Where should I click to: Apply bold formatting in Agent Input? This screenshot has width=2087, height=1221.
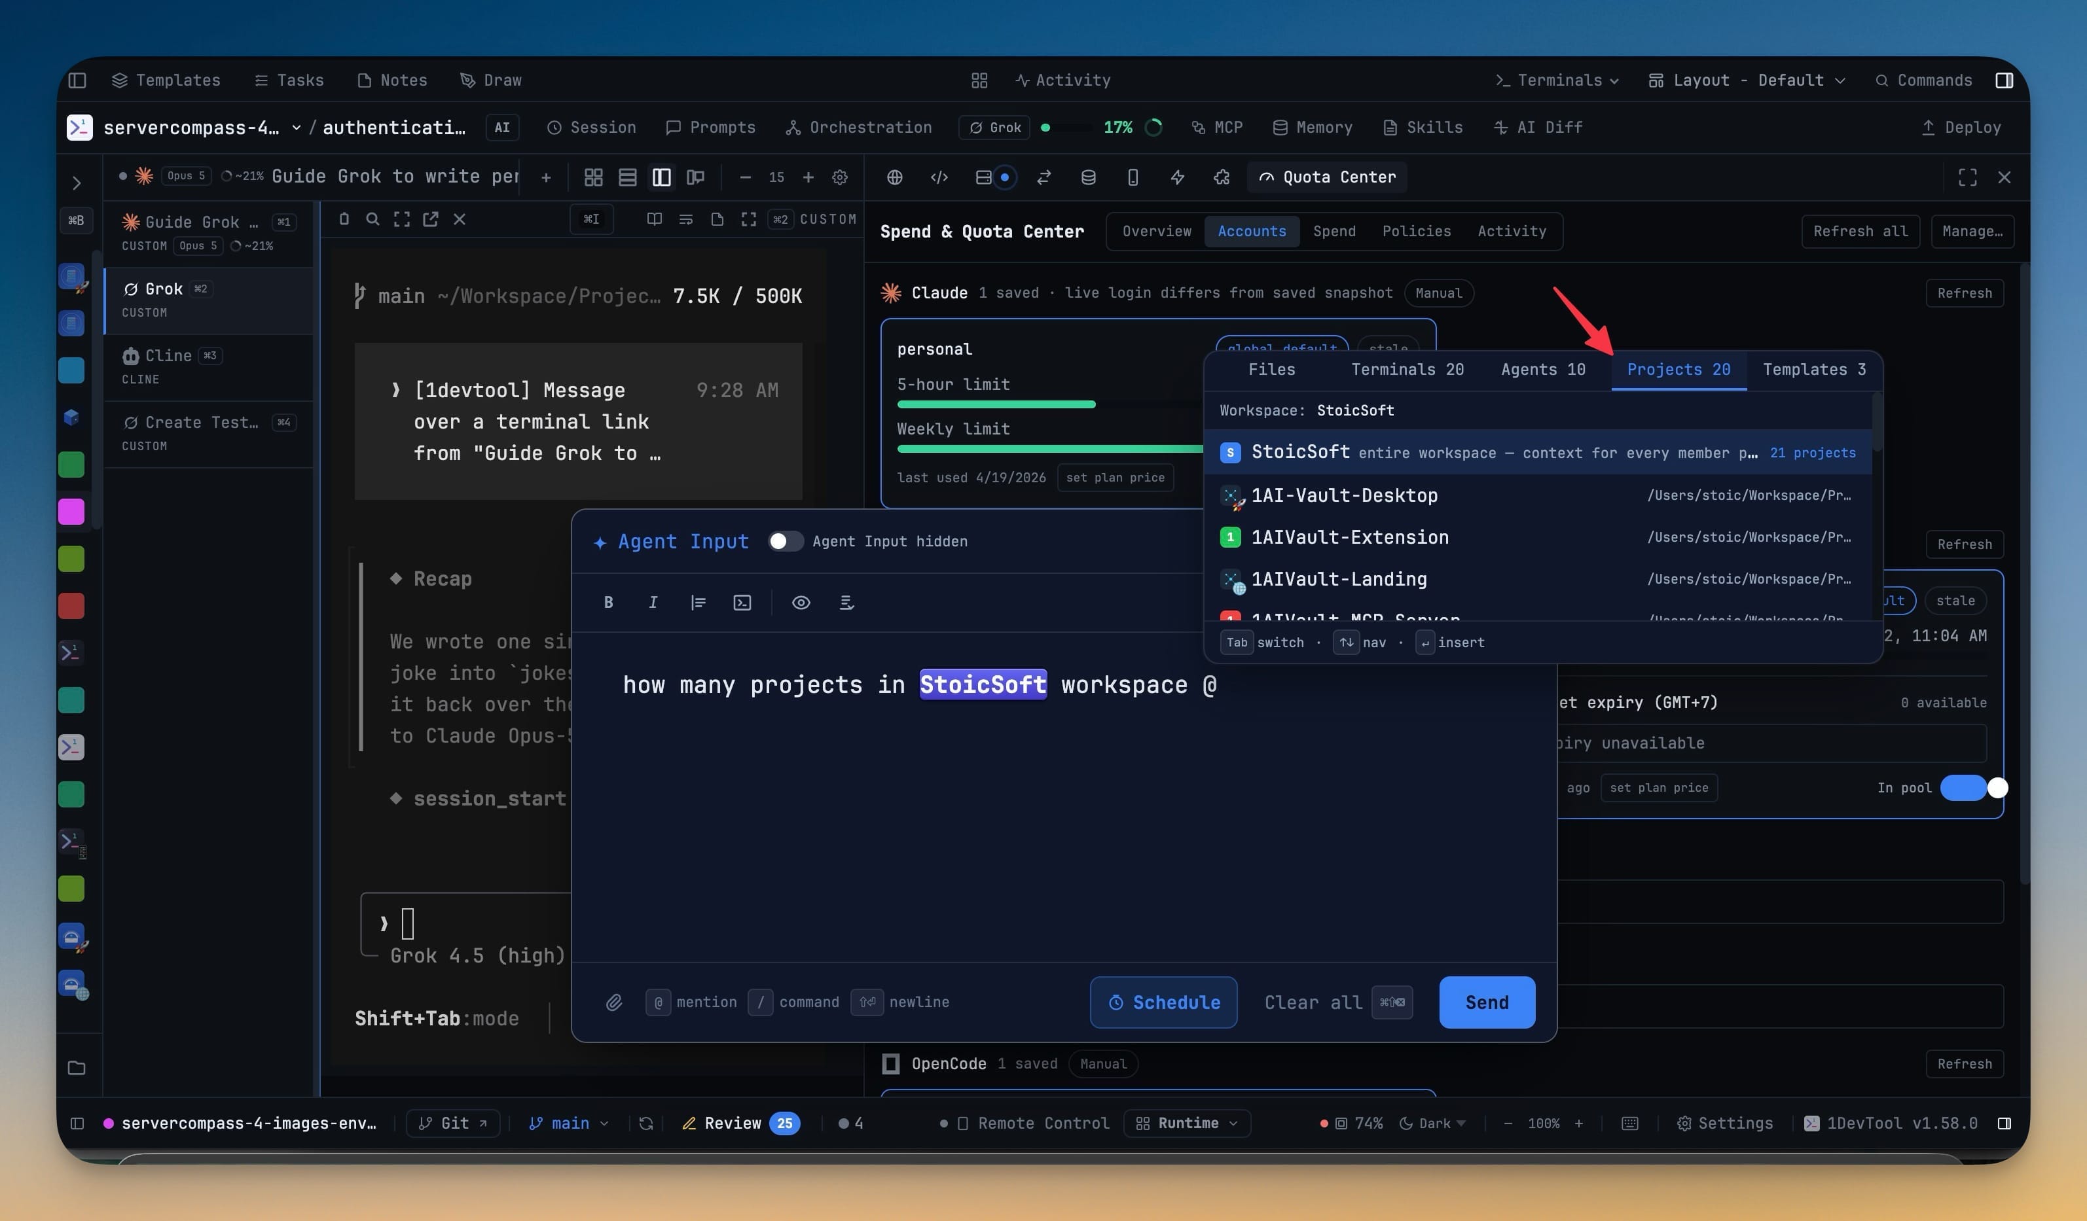[x=609, y=603]
